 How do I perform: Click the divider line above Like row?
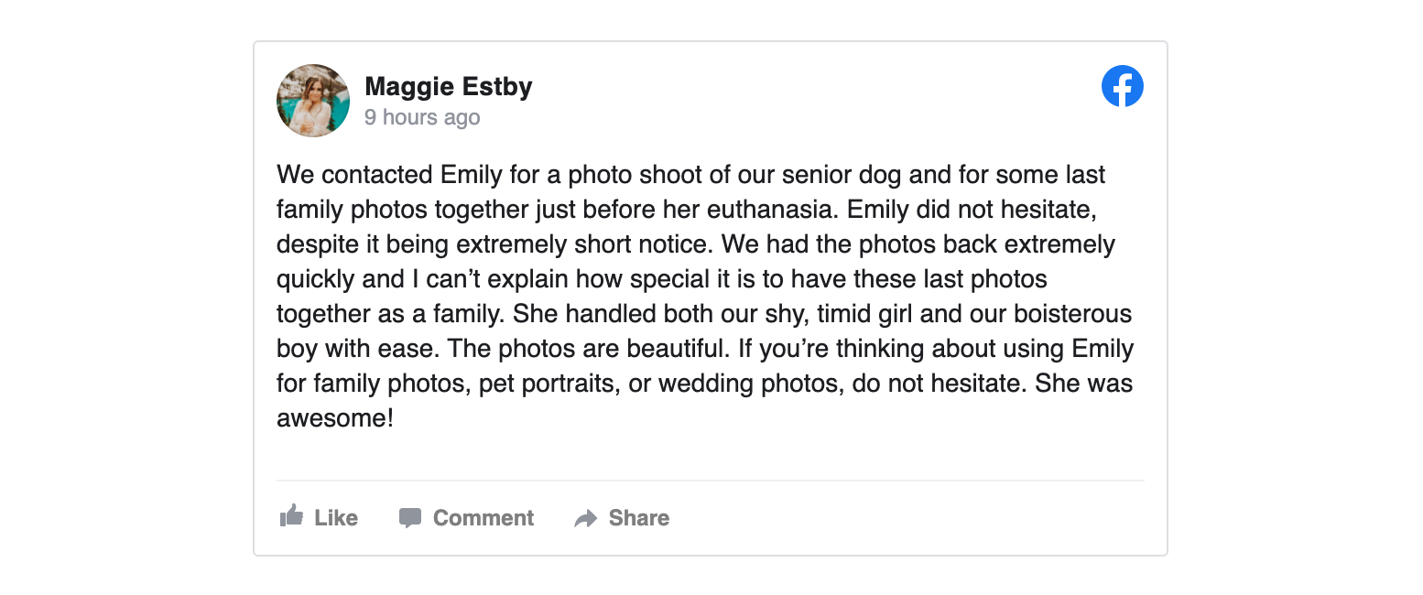710,481
